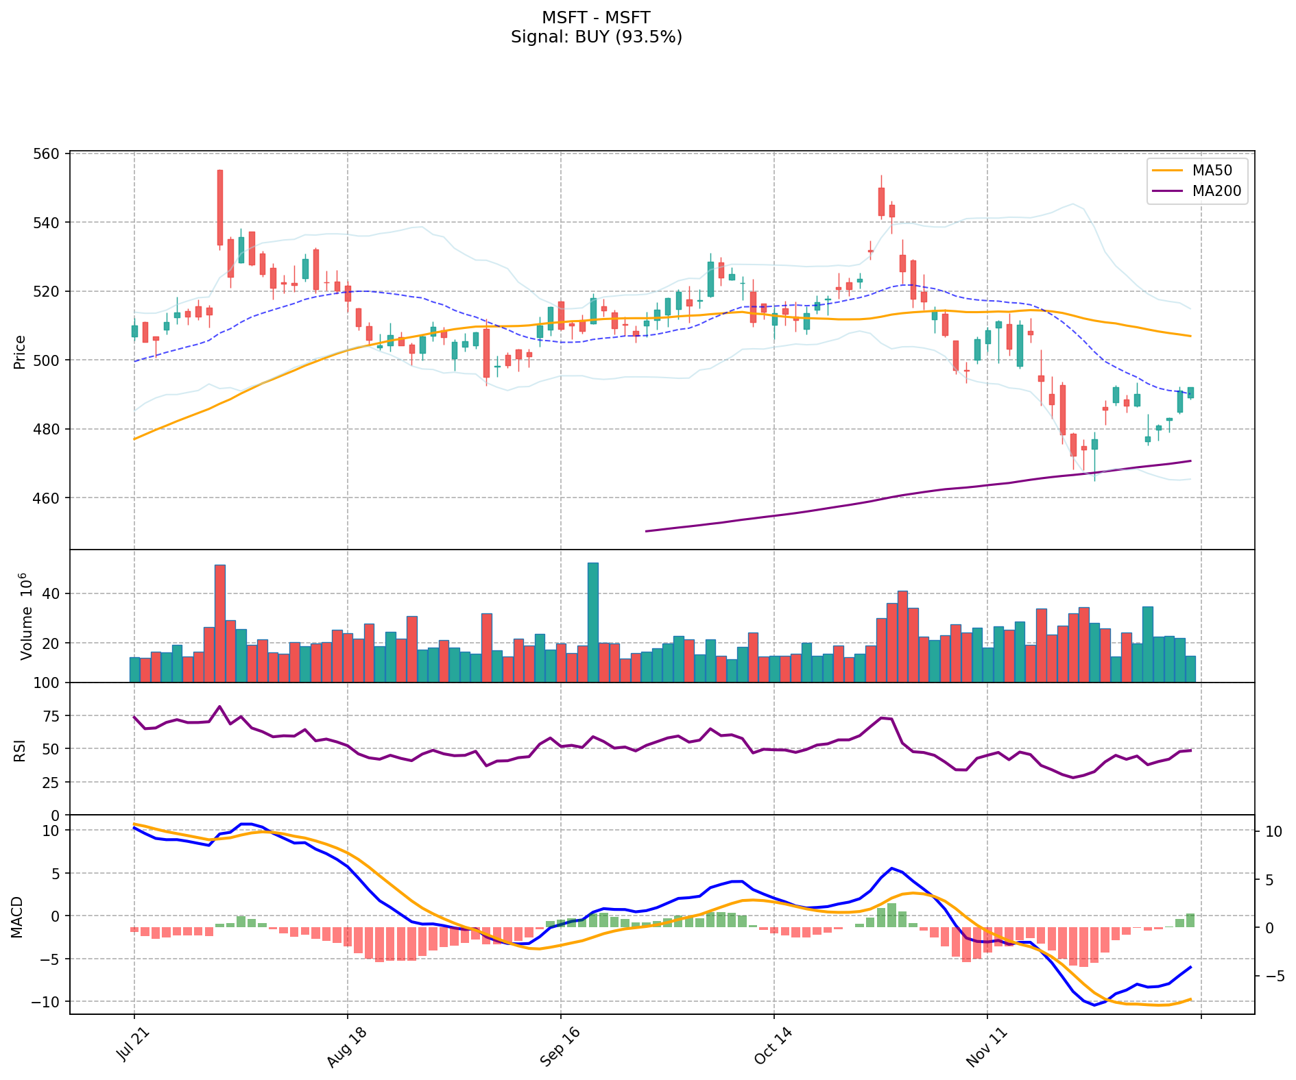Click the Volume y-axis label
The image size is (1296, 1080).
pyautogui.click(x=25, y=616)
